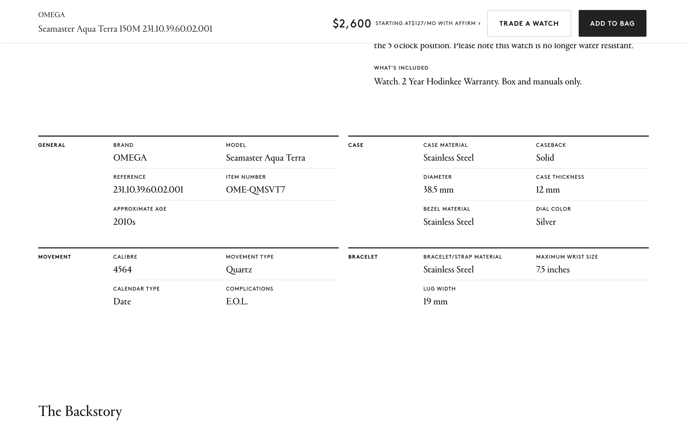This screenshot has height=429, width=687.
Task: Click the Seamaster Aqua Terra 150M header title
Action: [x=125, y=29]
